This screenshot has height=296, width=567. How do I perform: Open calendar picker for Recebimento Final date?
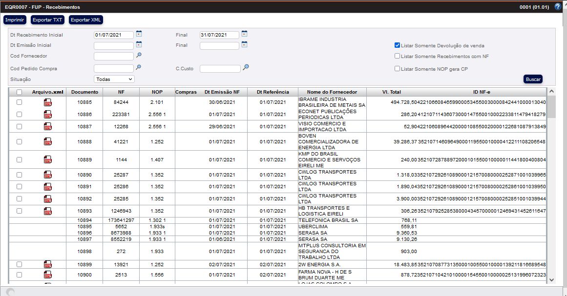[x=245, y=34]
